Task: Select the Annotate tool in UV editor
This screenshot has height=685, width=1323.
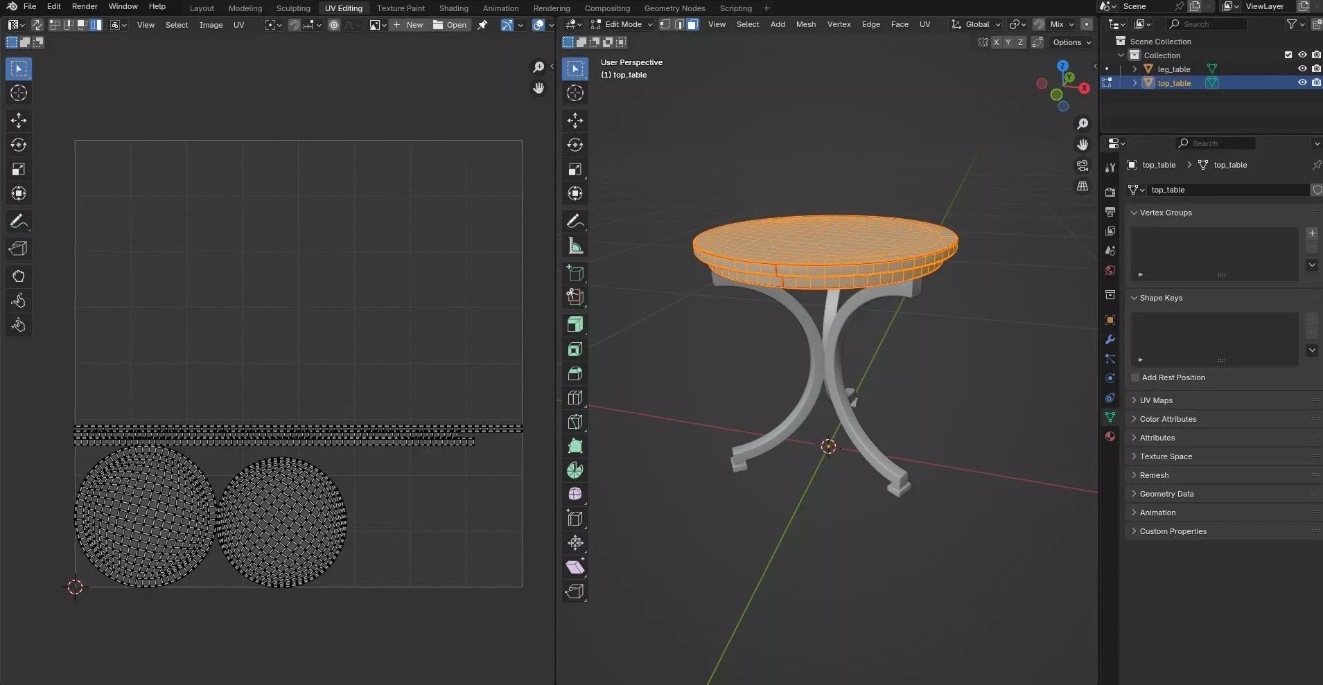Action: tap(19, 222)
